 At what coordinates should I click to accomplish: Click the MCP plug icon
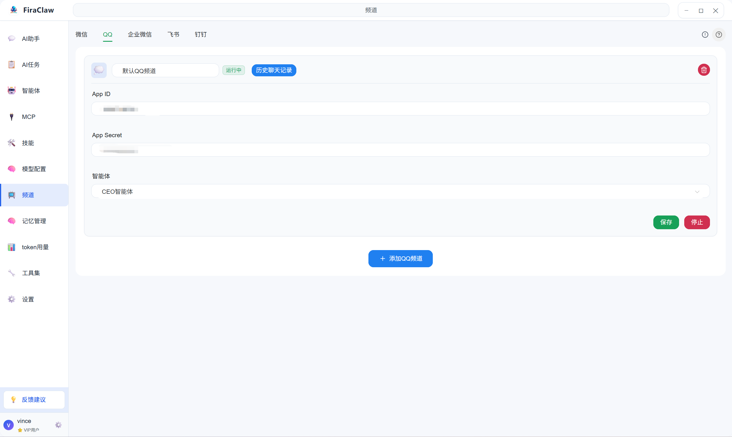[x=11, y=117]
